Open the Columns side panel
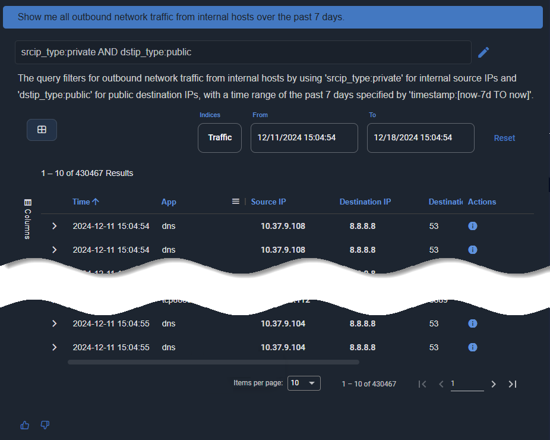 pyautogui.click(x=28, y=219)
